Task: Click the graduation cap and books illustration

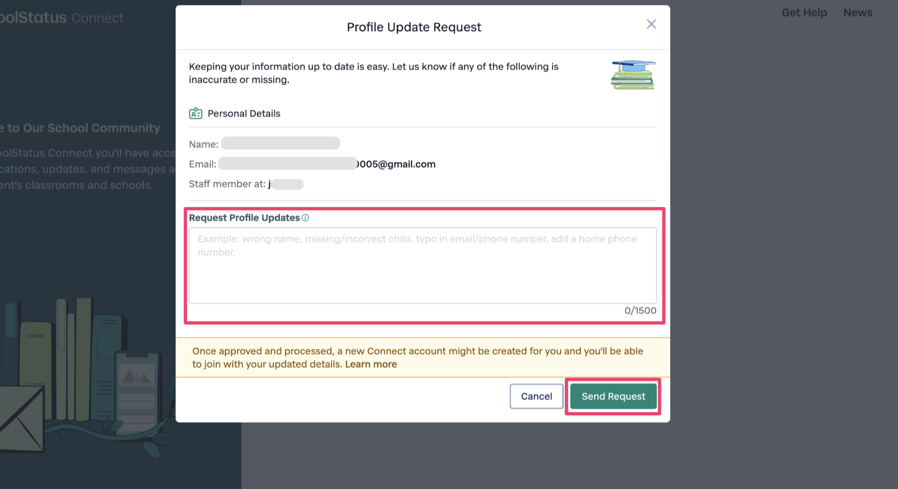Action: click(633, 75)
